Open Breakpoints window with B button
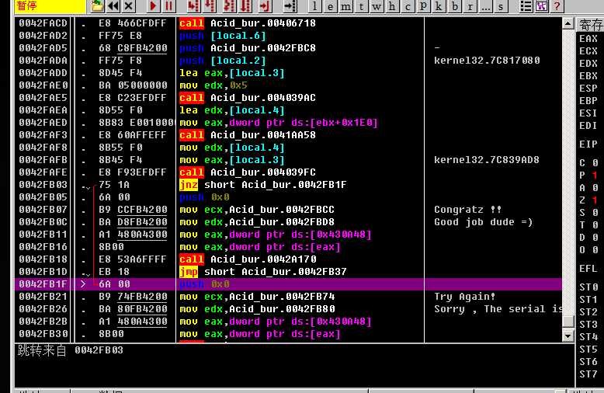This screenshot has height=393, width=604. coord(454,5)
